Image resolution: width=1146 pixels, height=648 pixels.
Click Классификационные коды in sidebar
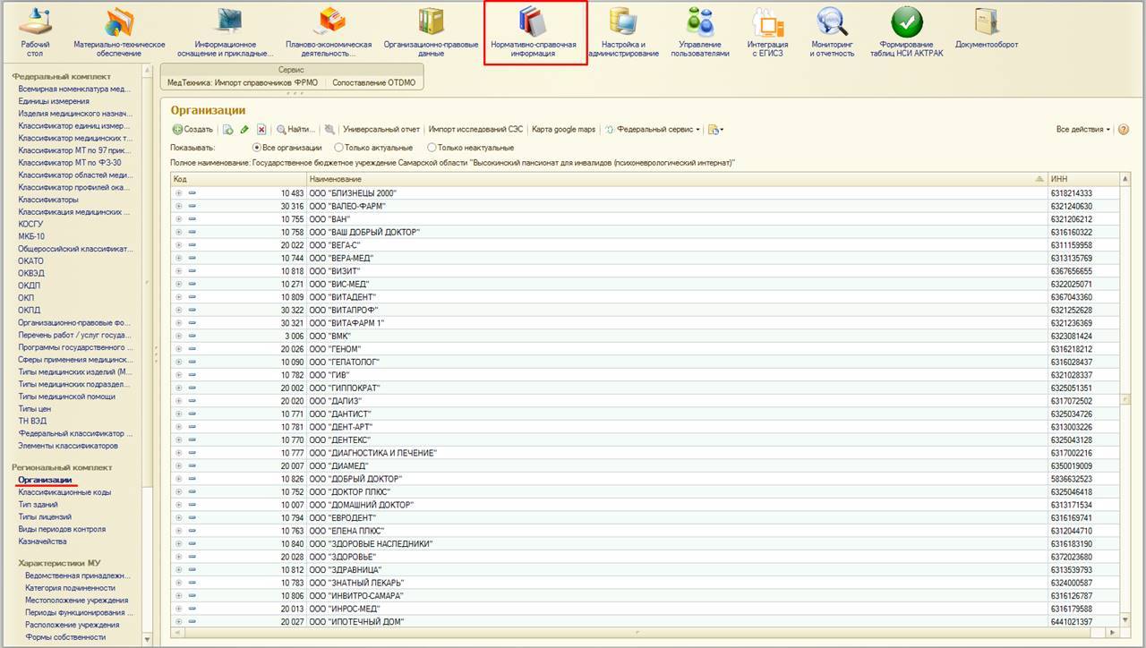(64, 492)
